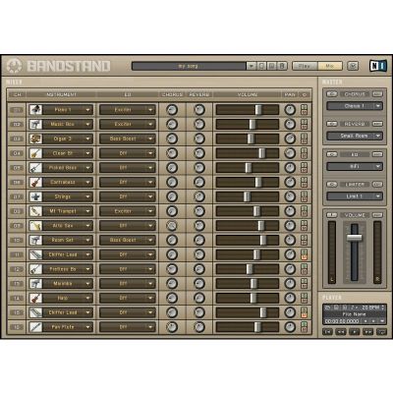Viewport: 393px width, 393px height.
Task: Click the Native Instruments NI logo
Action: pyautogui.click(x=377, y=66)
